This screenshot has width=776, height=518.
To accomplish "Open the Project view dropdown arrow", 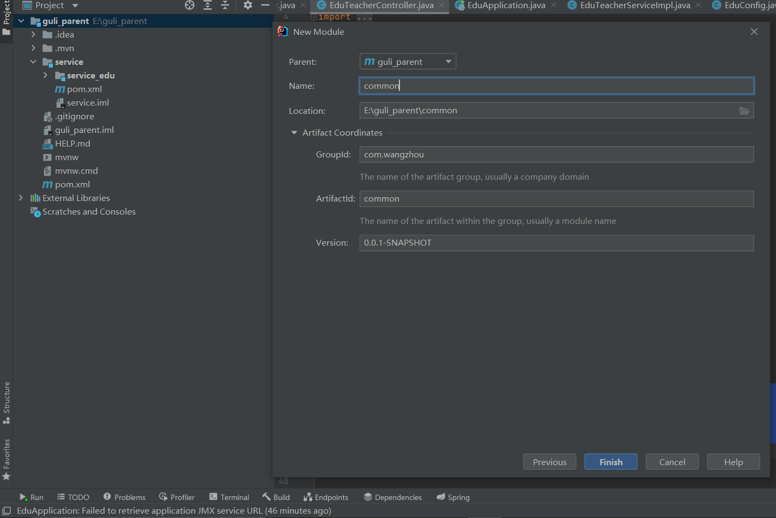I will pos(75,5).
